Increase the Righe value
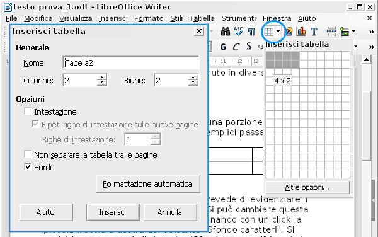 coord(193,77)
